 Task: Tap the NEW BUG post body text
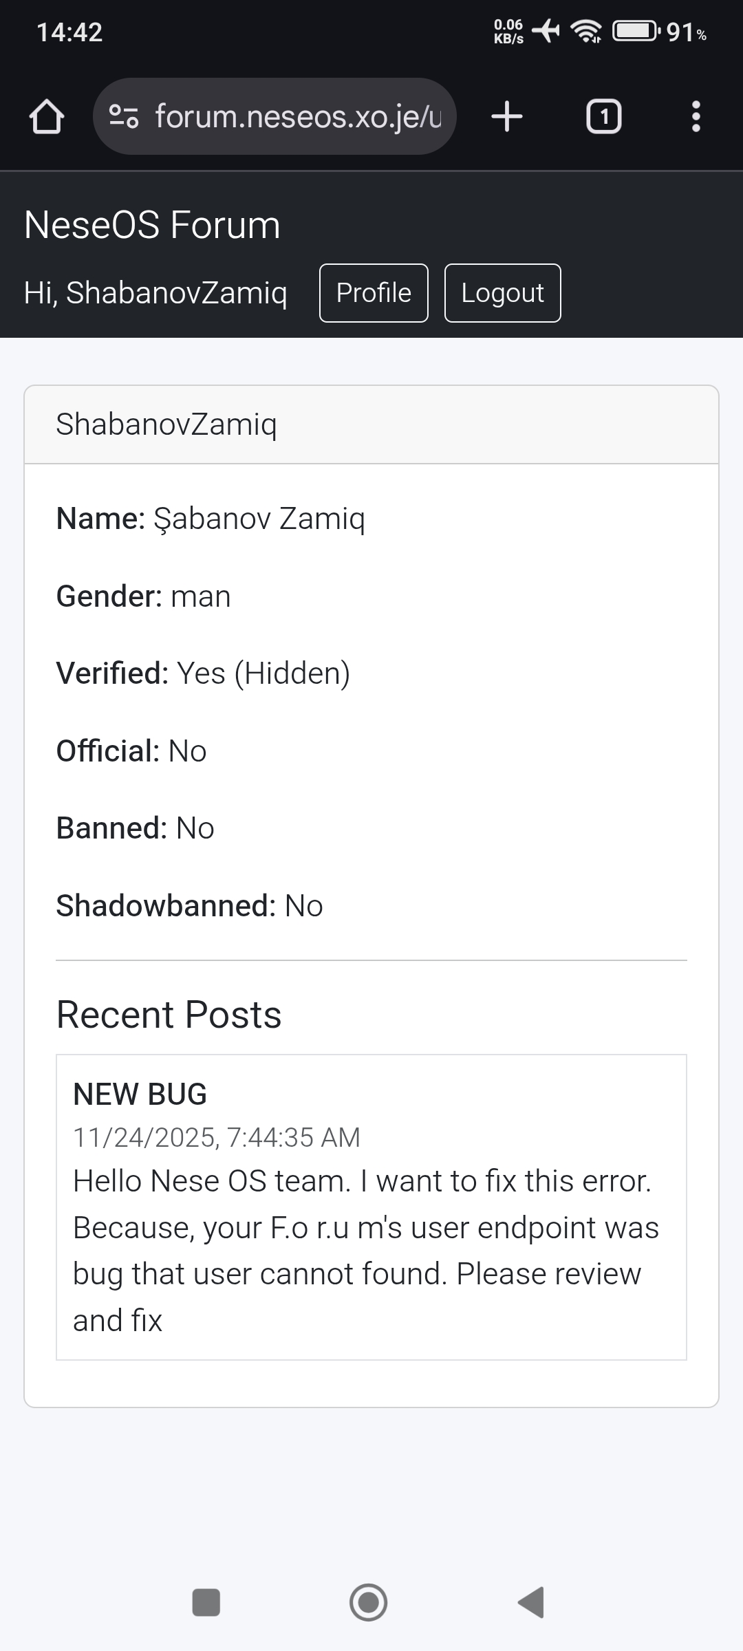[365, 1251]
